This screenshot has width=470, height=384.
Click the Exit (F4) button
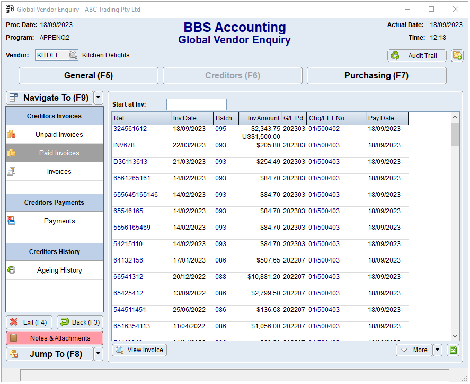(29, 322)
